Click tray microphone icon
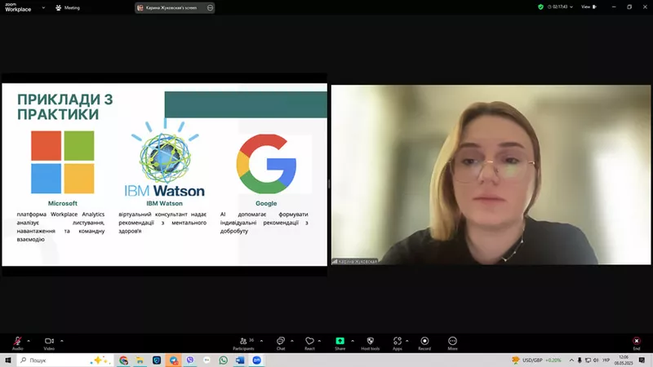The image size is (653, 367). point(580,360)
